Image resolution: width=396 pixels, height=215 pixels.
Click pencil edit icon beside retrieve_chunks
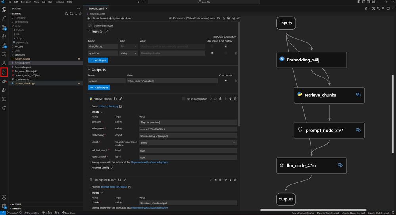click(x=121, y=99)
